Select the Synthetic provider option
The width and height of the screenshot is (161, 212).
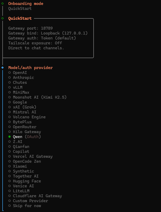(21, 171)
